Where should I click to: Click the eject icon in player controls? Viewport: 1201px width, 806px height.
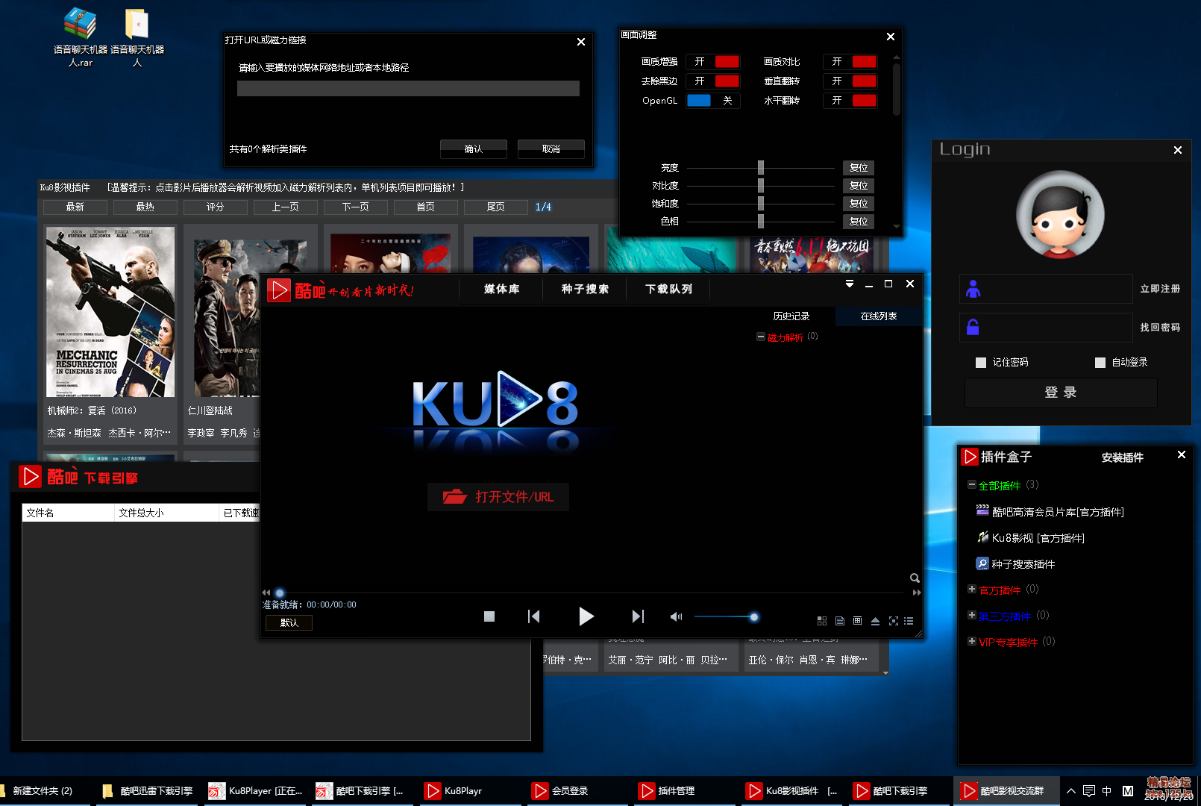pos(876,621)
